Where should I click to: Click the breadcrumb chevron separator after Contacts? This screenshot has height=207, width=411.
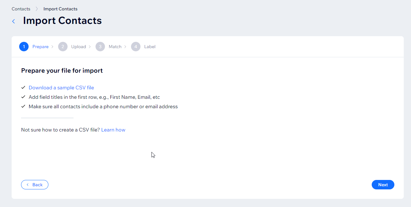(x=37, y=9)
